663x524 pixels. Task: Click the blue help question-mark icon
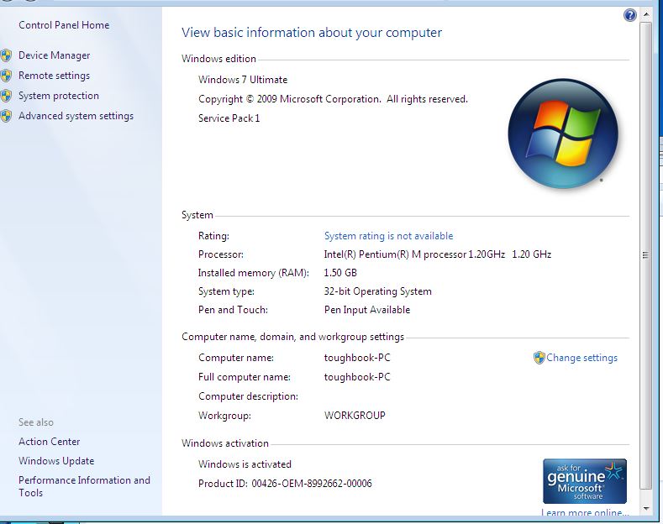click(630, 16)
